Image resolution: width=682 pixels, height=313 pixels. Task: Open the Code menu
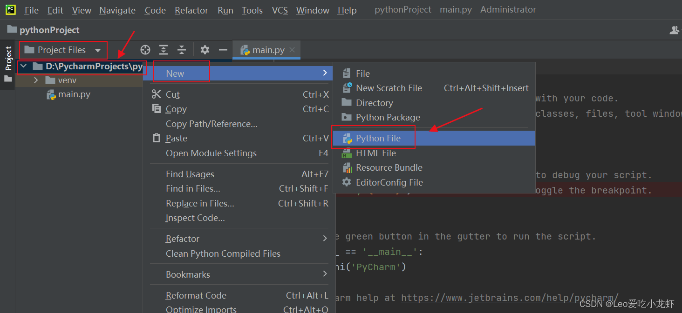tap(155, 10)
